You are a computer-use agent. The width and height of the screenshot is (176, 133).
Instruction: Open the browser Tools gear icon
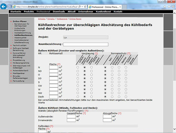click(x=173, y=7)
